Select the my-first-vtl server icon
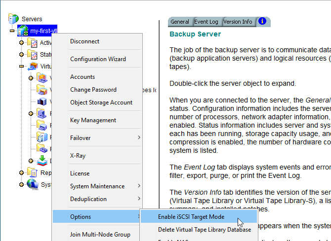 23,31
